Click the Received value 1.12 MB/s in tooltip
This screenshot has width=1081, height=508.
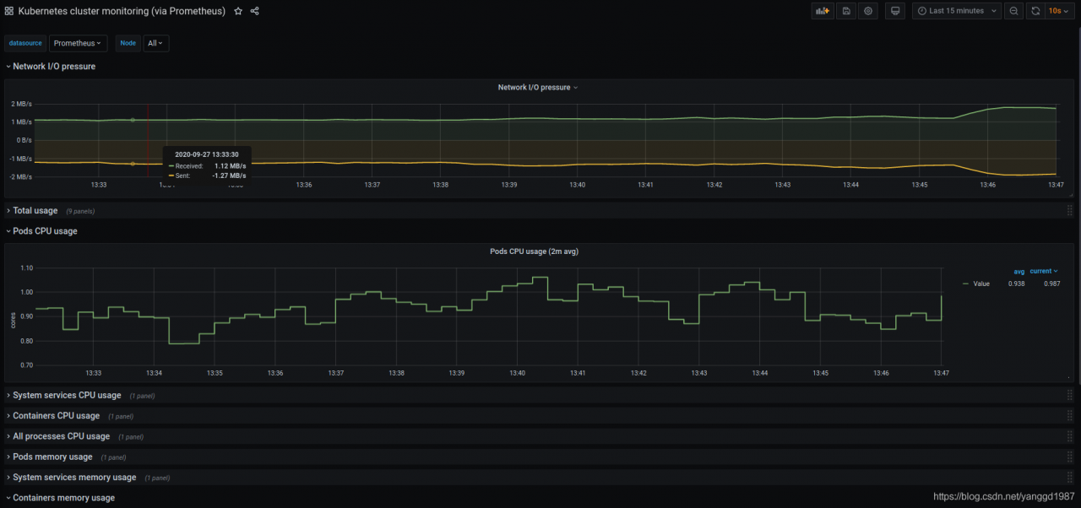click(x=231, y=166)
